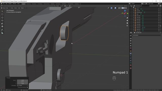
Task: Open the Modifier properties wrench tab
Action: point(131,53)
